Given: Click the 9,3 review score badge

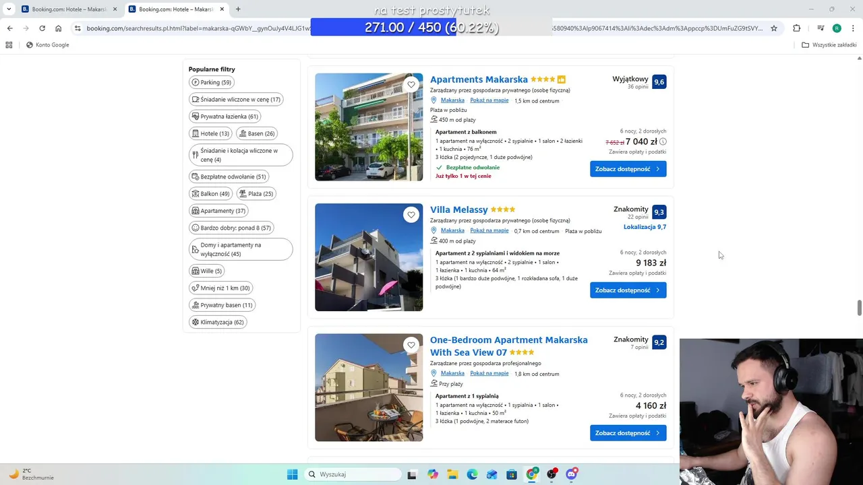Looking at the screenshot, I should [x=659, y=212].
